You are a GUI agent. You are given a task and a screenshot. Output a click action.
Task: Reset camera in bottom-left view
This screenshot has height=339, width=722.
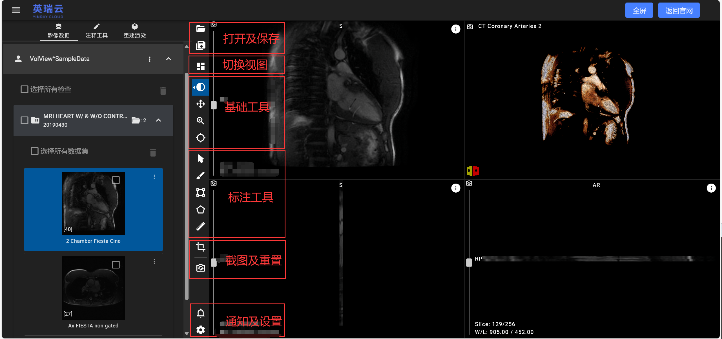[214, 183]
